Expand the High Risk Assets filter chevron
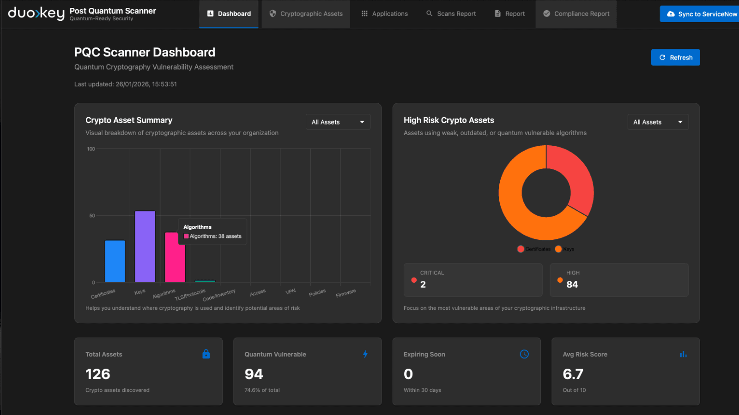The image size is (739, 415). pyautogui.click(x=680, y=122)
